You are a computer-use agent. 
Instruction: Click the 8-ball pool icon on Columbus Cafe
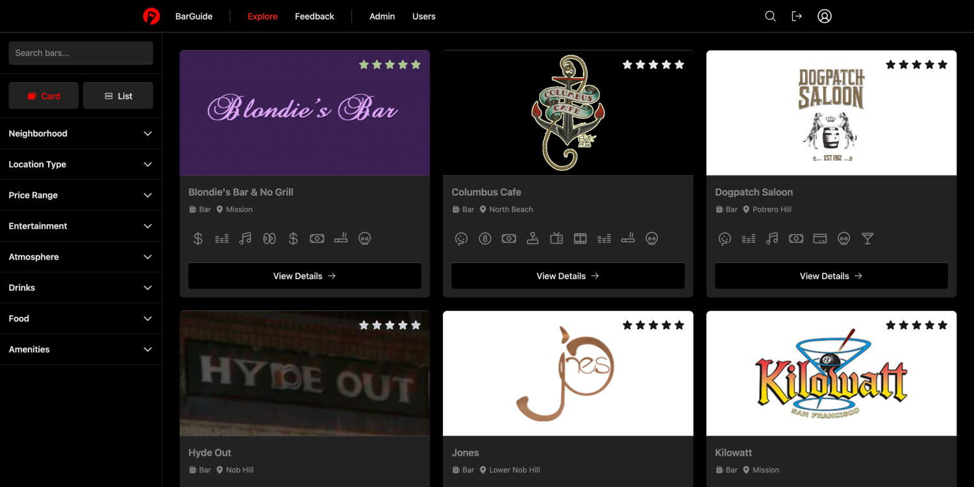click(x=485, y=239)
